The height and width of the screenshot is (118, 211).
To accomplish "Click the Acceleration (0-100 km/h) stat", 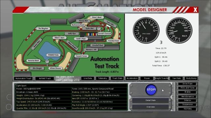I will (34, 105).
